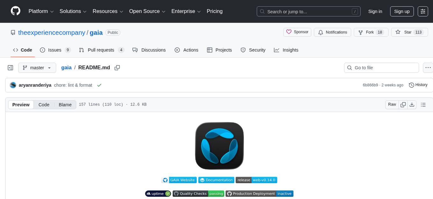This screenshot has height=199, width=433.
Task: Expand the file tree side panel icon
Action: coord(10,67)
